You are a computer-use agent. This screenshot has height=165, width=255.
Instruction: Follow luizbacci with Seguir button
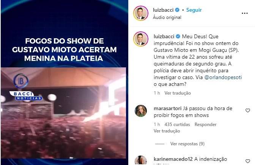click(x=194, y=10)
